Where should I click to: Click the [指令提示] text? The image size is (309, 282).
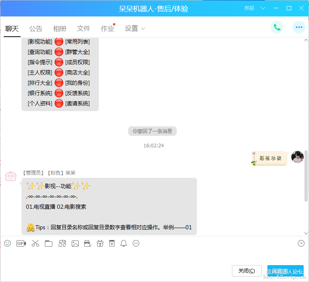pyautogui.click(x=40, y=62)
